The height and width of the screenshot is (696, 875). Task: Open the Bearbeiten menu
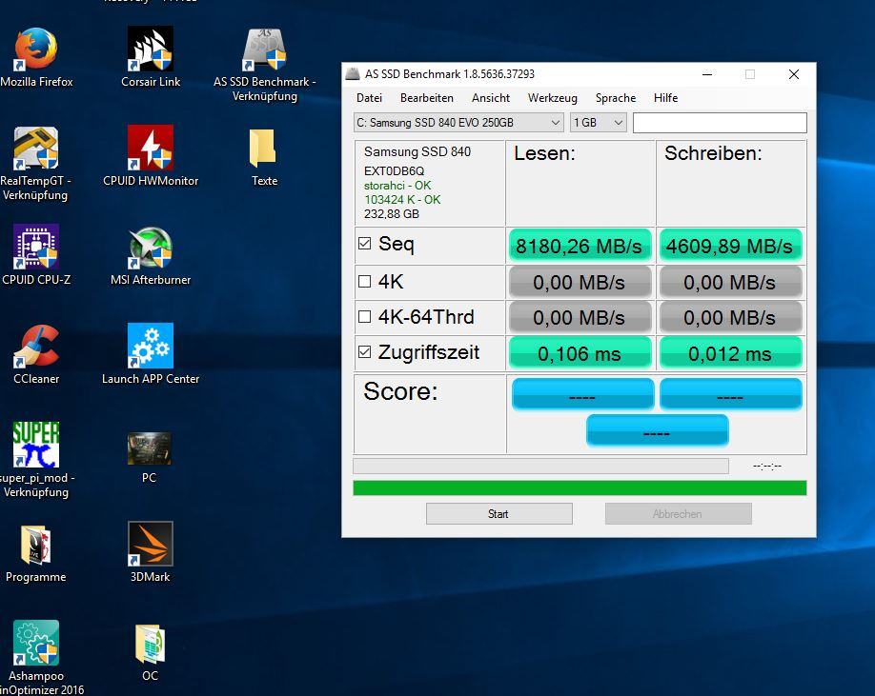tap(427, 98)
